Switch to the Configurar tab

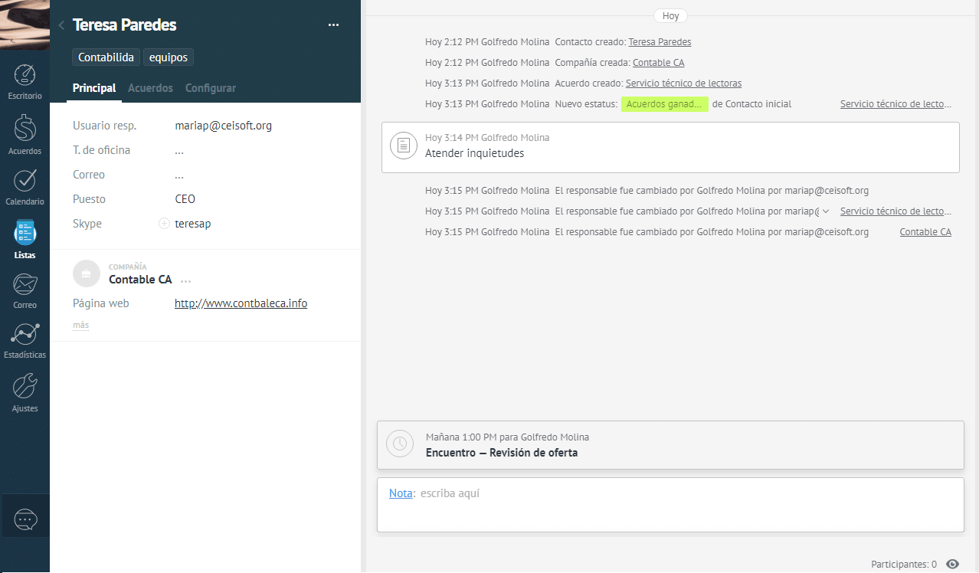[x=211, y=88]
